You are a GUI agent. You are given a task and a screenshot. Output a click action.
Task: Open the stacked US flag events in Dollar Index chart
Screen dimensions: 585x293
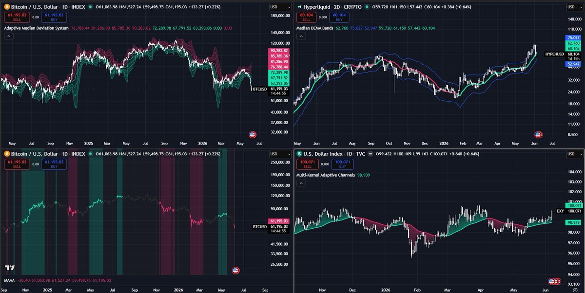tap(554, 281)
